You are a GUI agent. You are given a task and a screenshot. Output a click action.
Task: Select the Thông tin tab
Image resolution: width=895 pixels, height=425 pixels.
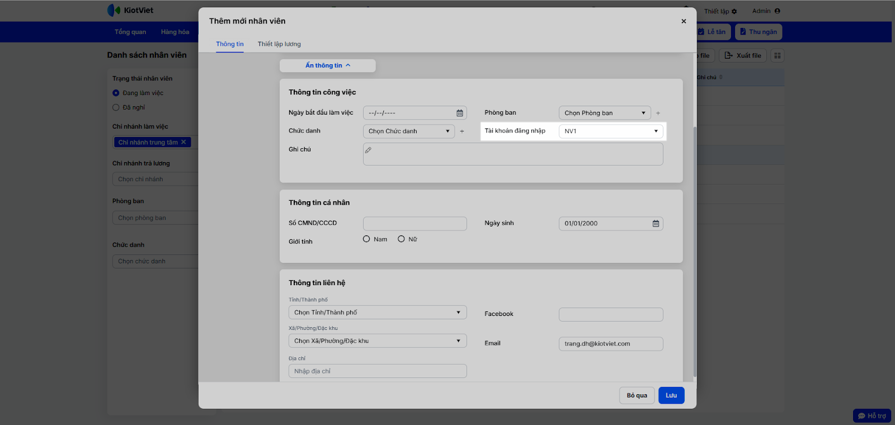click(230, 44)
